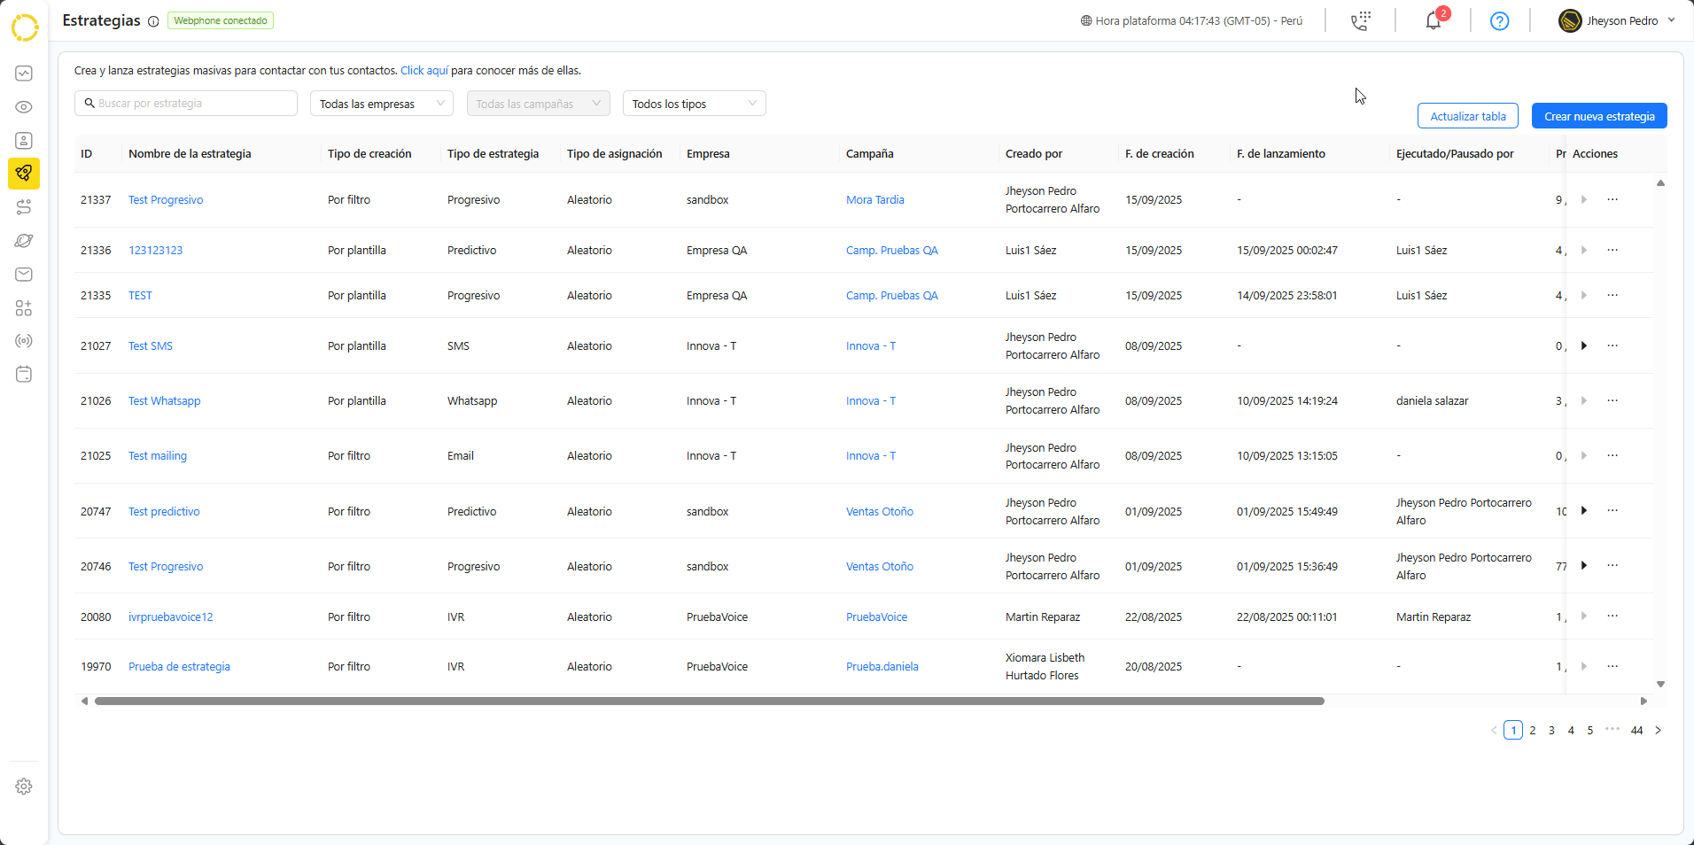Open the Camp. Pruebas QA link for 21336
Viewport: 1694px width, 845px height.
(891, 251)
